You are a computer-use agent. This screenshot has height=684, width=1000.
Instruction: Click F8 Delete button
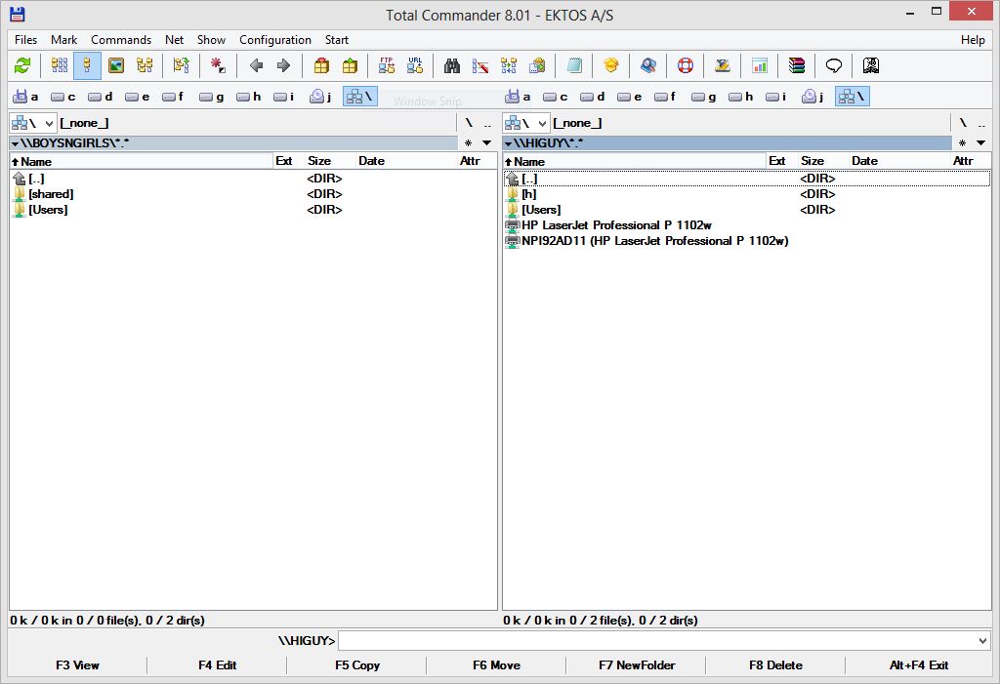click(775, 664)
